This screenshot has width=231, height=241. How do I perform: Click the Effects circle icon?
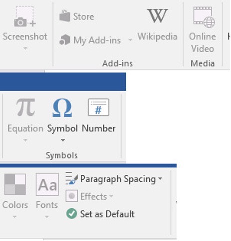72,196
